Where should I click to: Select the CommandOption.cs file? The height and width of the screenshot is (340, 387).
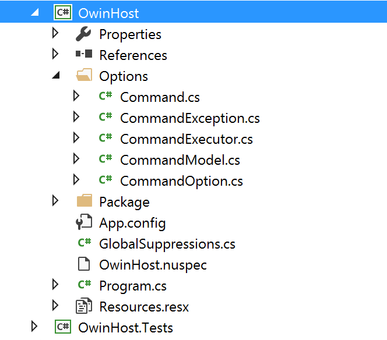pyautogui.click(x=181, y=181)
